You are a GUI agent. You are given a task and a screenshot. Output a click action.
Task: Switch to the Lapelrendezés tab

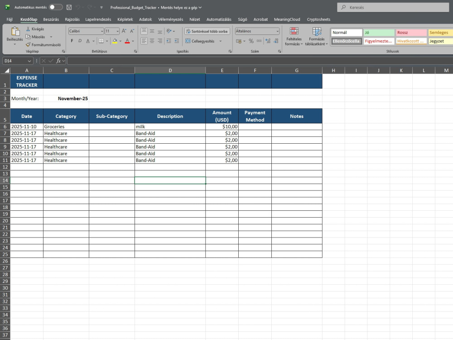[x=98, y=19]
